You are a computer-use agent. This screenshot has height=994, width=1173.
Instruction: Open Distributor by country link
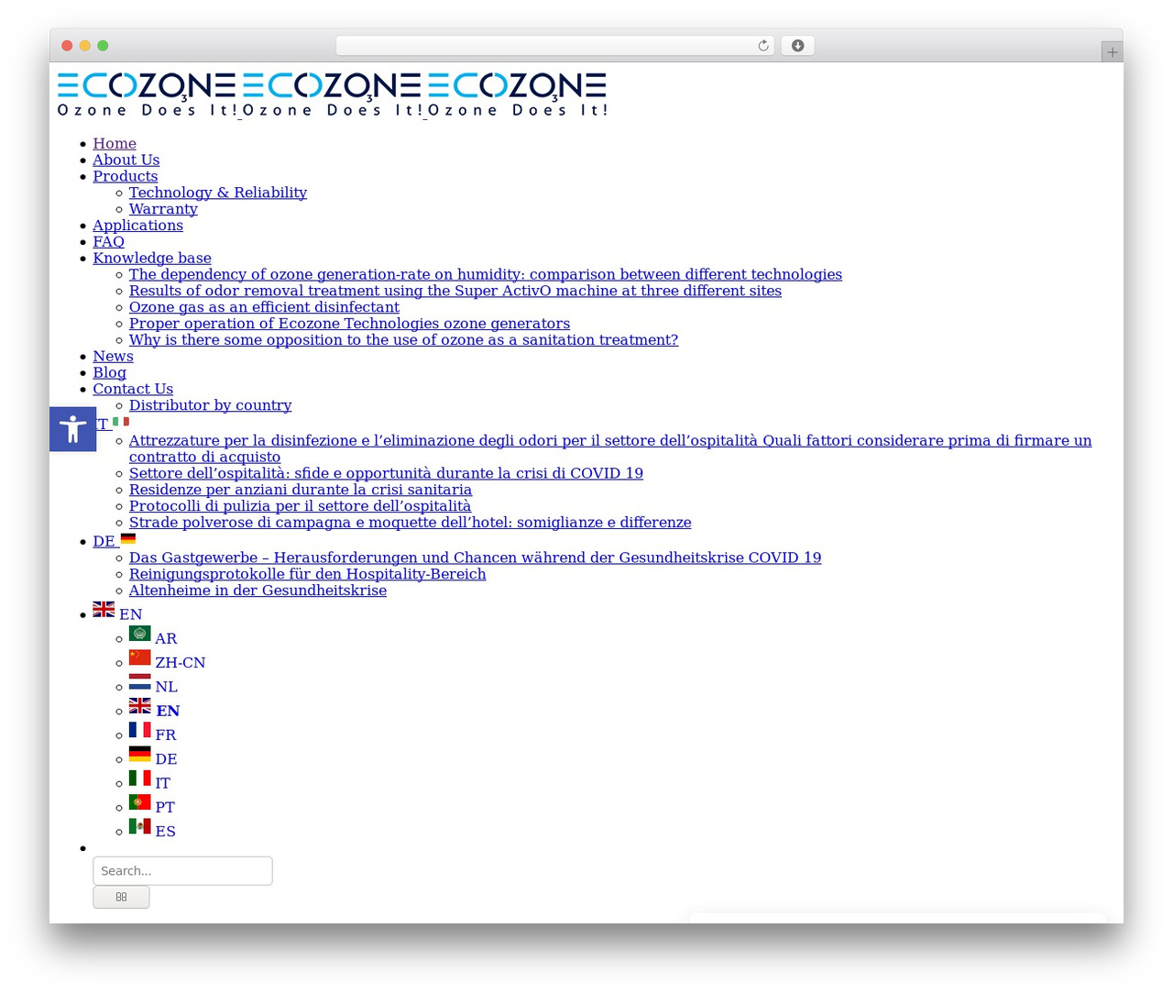210,405
